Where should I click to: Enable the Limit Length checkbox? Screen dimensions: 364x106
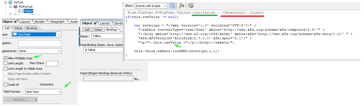click(6, 63)
